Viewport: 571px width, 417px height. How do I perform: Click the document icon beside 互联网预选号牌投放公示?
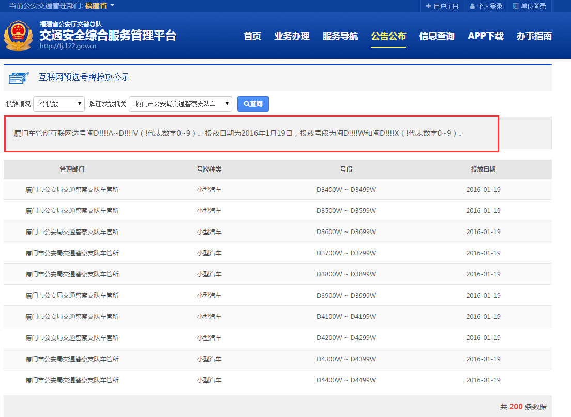(19, 77)
